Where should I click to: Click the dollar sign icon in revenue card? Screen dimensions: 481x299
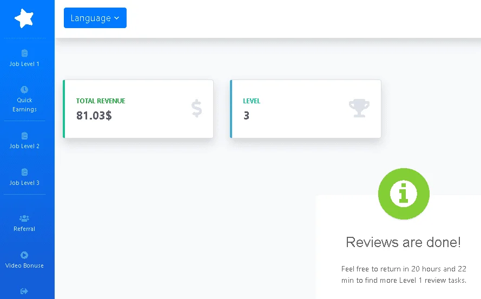[196, 108]
